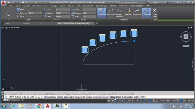Image resolution: width=195 pixels, height=109 pixels.
Task: Open the Annotate ribbon tab
Action: (27, 6)
